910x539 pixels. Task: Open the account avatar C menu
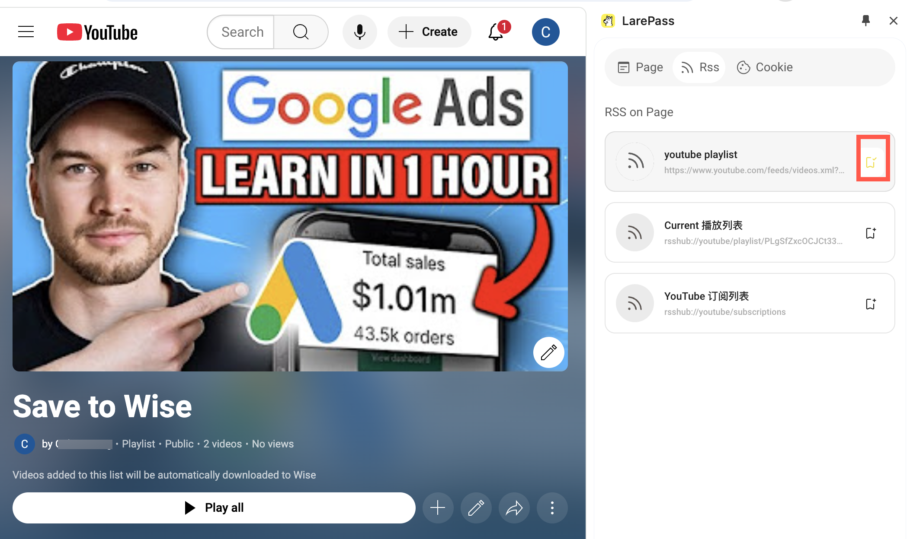tap(545, 32)
